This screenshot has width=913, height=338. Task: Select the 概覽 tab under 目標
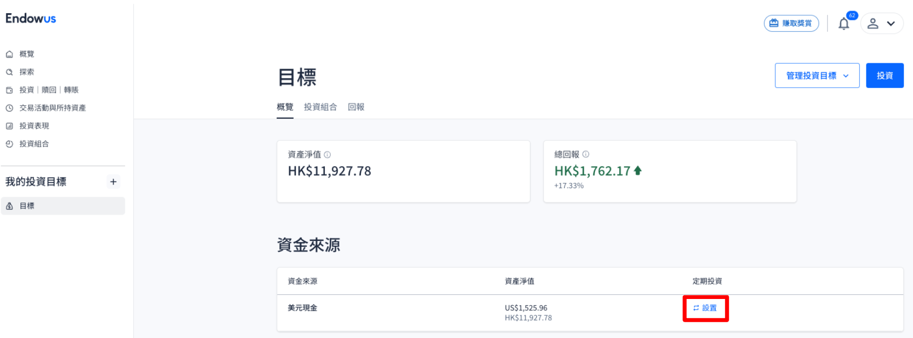pyautogui.click(x=285, y=107)
